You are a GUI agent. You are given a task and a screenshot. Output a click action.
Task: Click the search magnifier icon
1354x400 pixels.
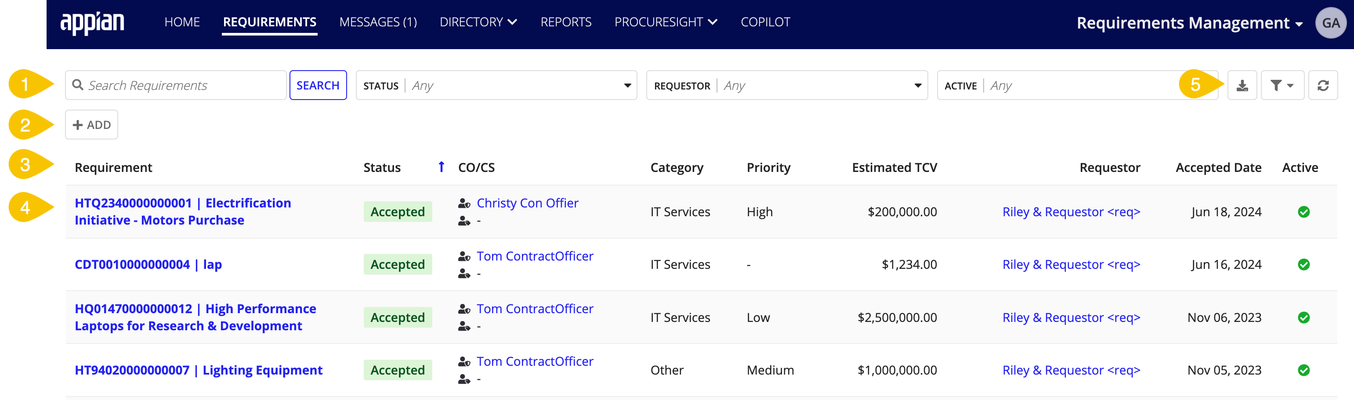[x=78, y=85]
